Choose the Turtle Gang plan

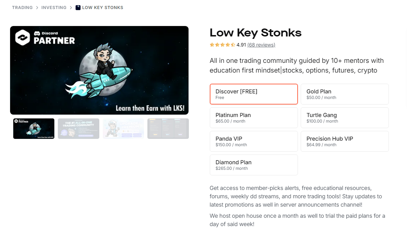point(344,117)
